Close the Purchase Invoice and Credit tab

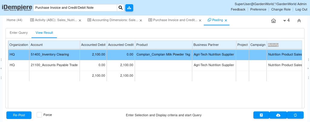pyautogui.click(x=200, y=21)
